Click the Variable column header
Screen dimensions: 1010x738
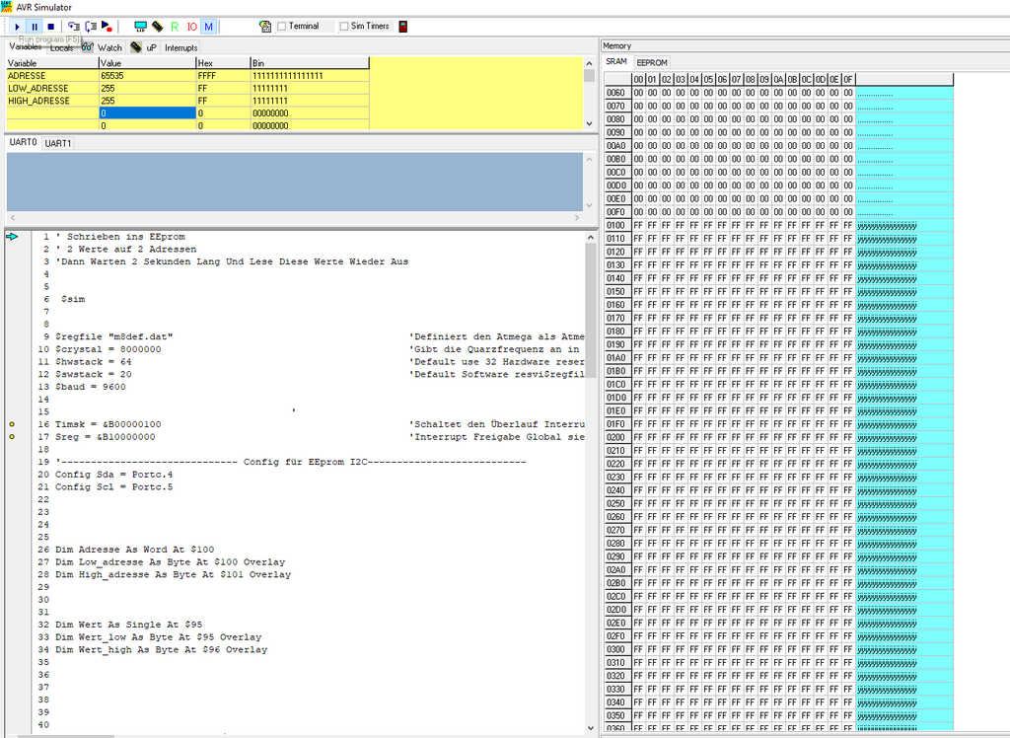[52, 63]
